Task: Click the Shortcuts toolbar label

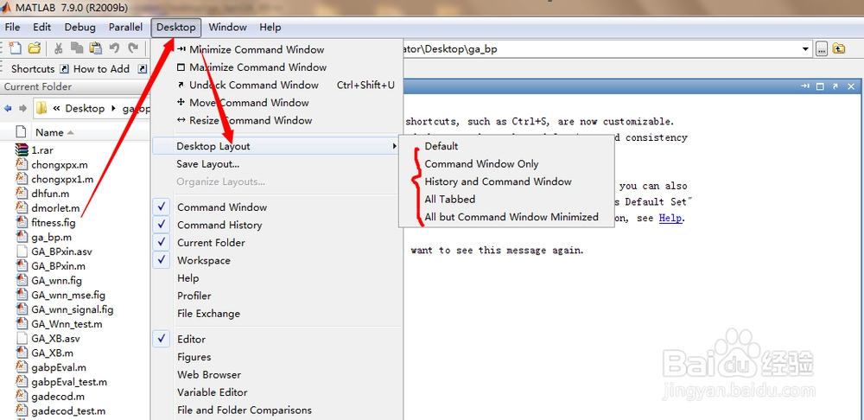Action: click(x=33, y=69)
